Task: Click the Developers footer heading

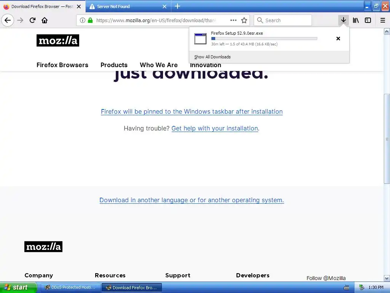Action: click(x=253, y=275)
